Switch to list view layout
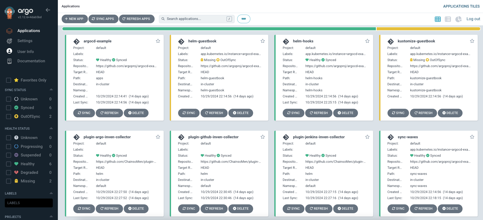Image resolution: width=483 pixels, height=220 pixels. (x=448, y=19)
